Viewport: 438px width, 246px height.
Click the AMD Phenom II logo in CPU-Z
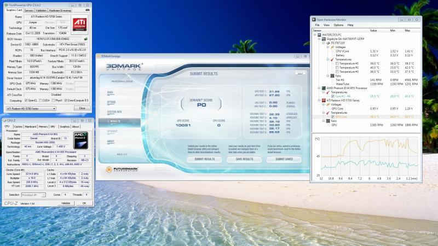[x=80, y=140]
